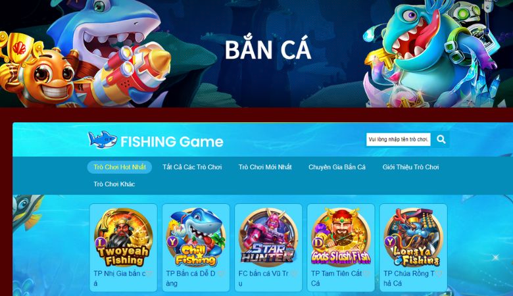This screenshot has width=513, height=296.
Task: Open the Twoyeah Fishing game icon
Action: [124, 237]
